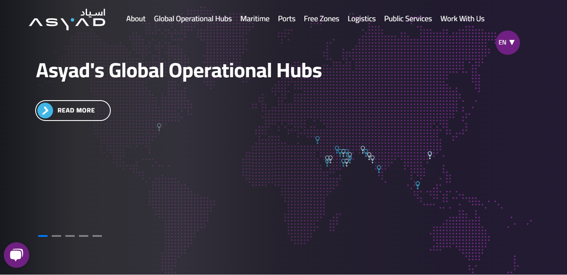Viewport: 567px width, 275px height.
Task: Open the purple chat widget
Action: coord(17,255)
